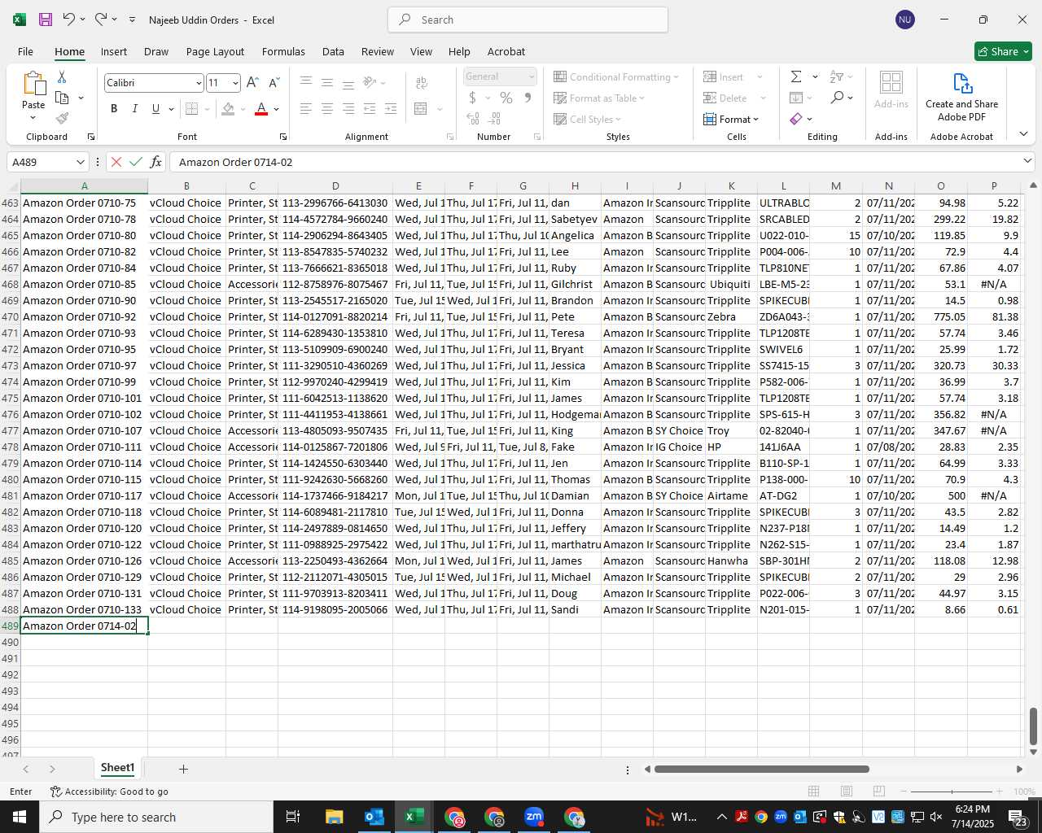Increase font size with large A icon

tap(252, 82)
